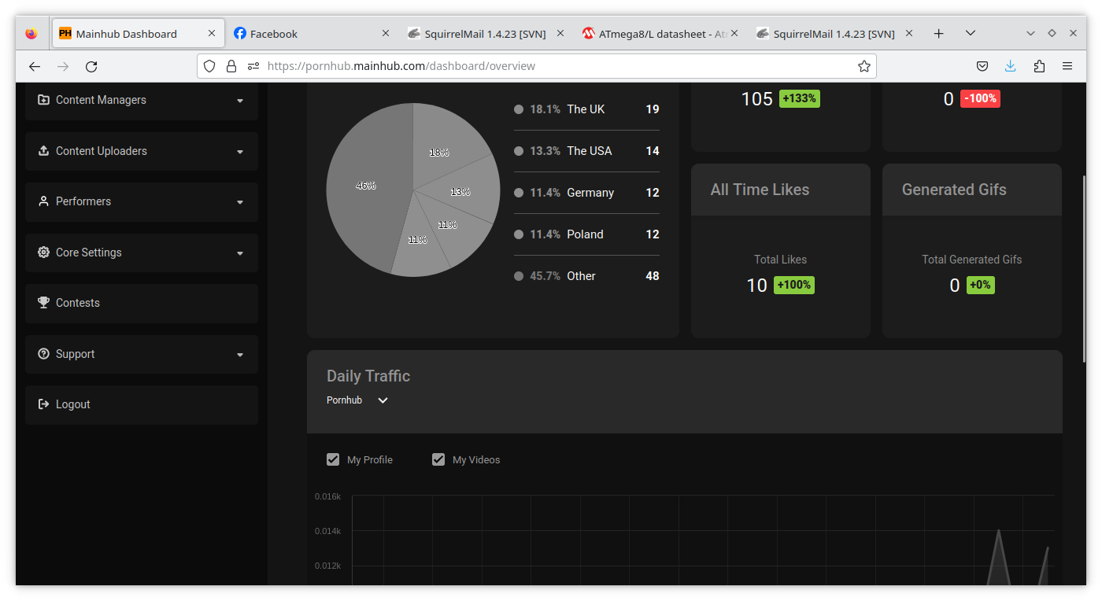Expand the Content Uploaders menu arrow
This screenshot has height=601, width=1102.
click(x=240, y=152)
